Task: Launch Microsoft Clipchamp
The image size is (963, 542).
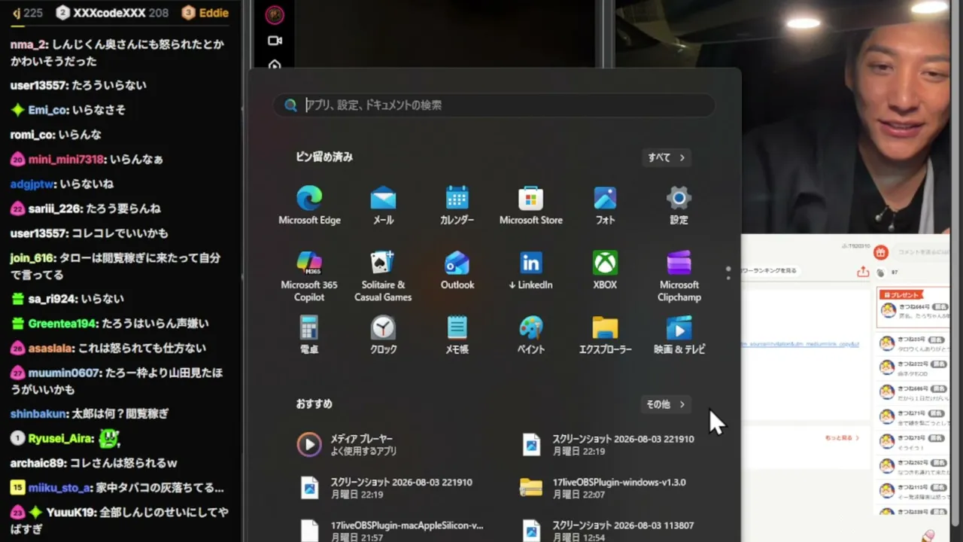Action: [x=679, y=276]
